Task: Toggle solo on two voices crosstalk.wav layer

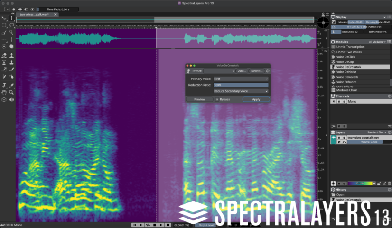Action: pyautogui.click(x=344, y=138)
